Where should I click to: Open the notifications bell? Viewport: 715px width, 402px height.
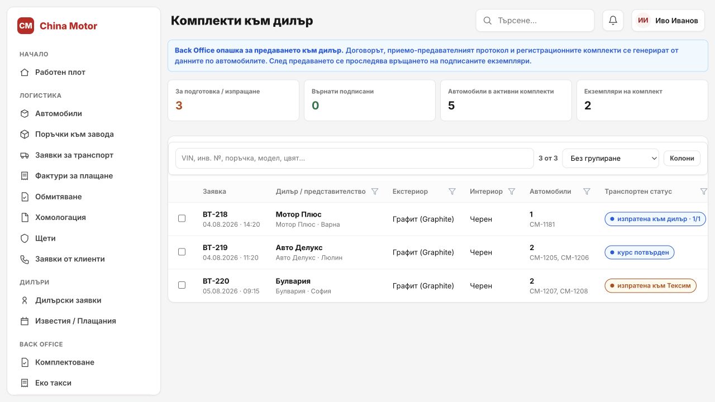click(x=613, y=21)
